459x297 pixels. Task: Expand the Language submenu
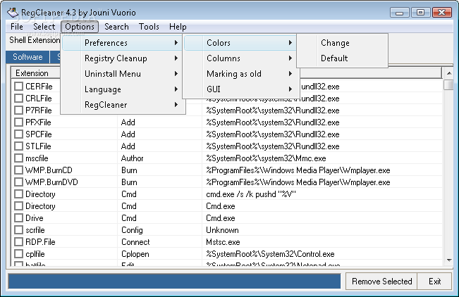pyautogui.click(x=123, y=89)
